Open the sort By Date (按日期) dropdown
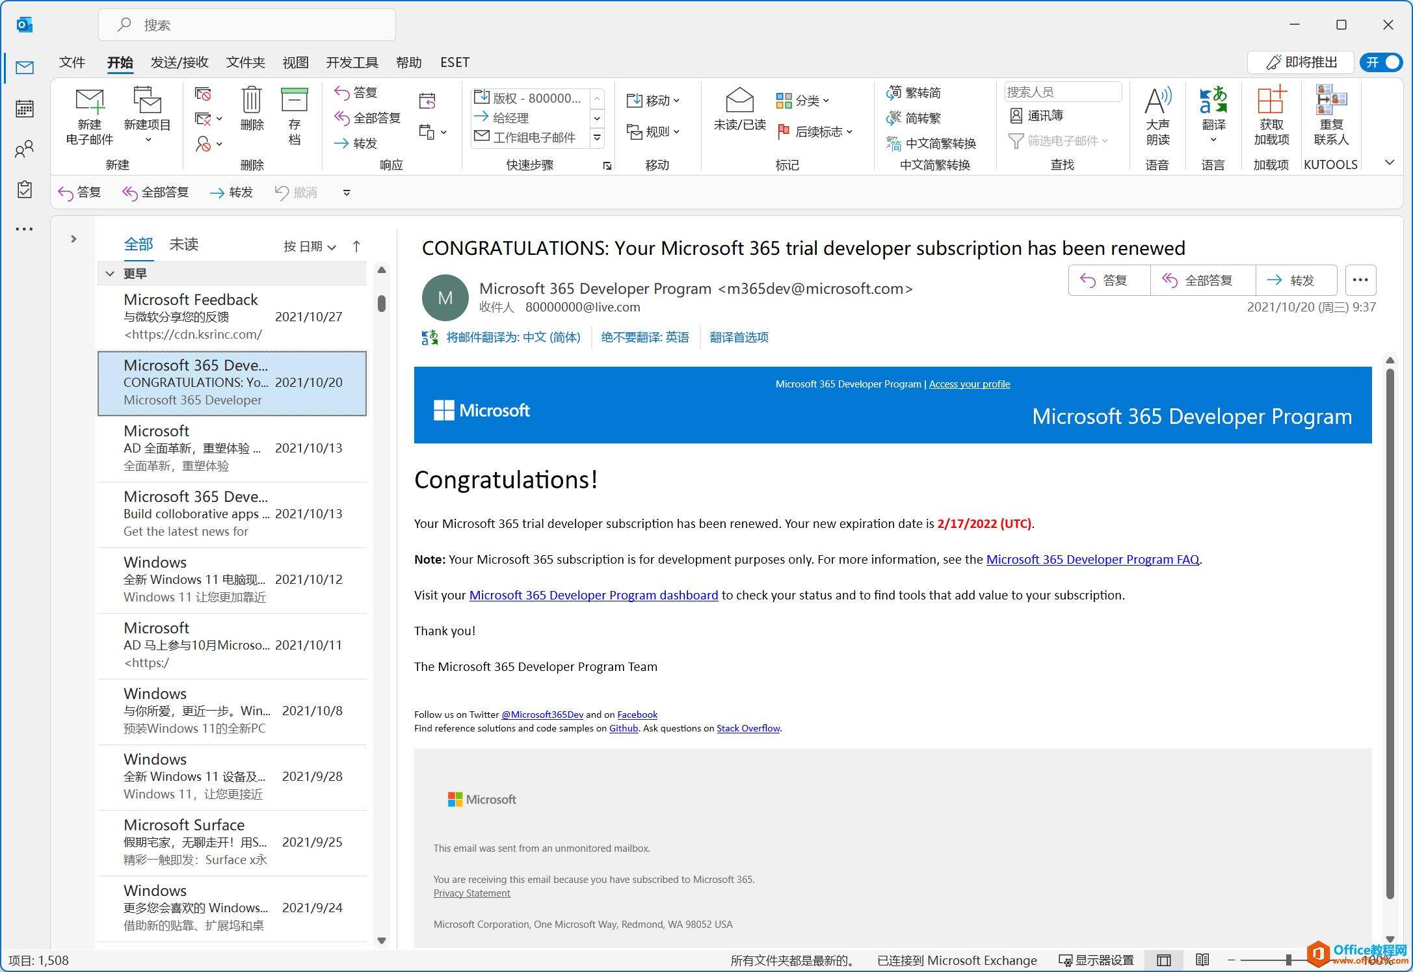Screen dimensions: 1413x972 [x=310, y=246]
